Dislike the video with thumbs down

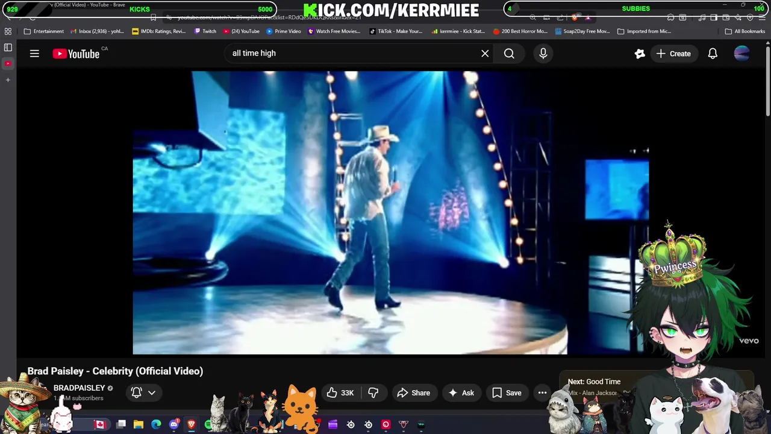373,393
